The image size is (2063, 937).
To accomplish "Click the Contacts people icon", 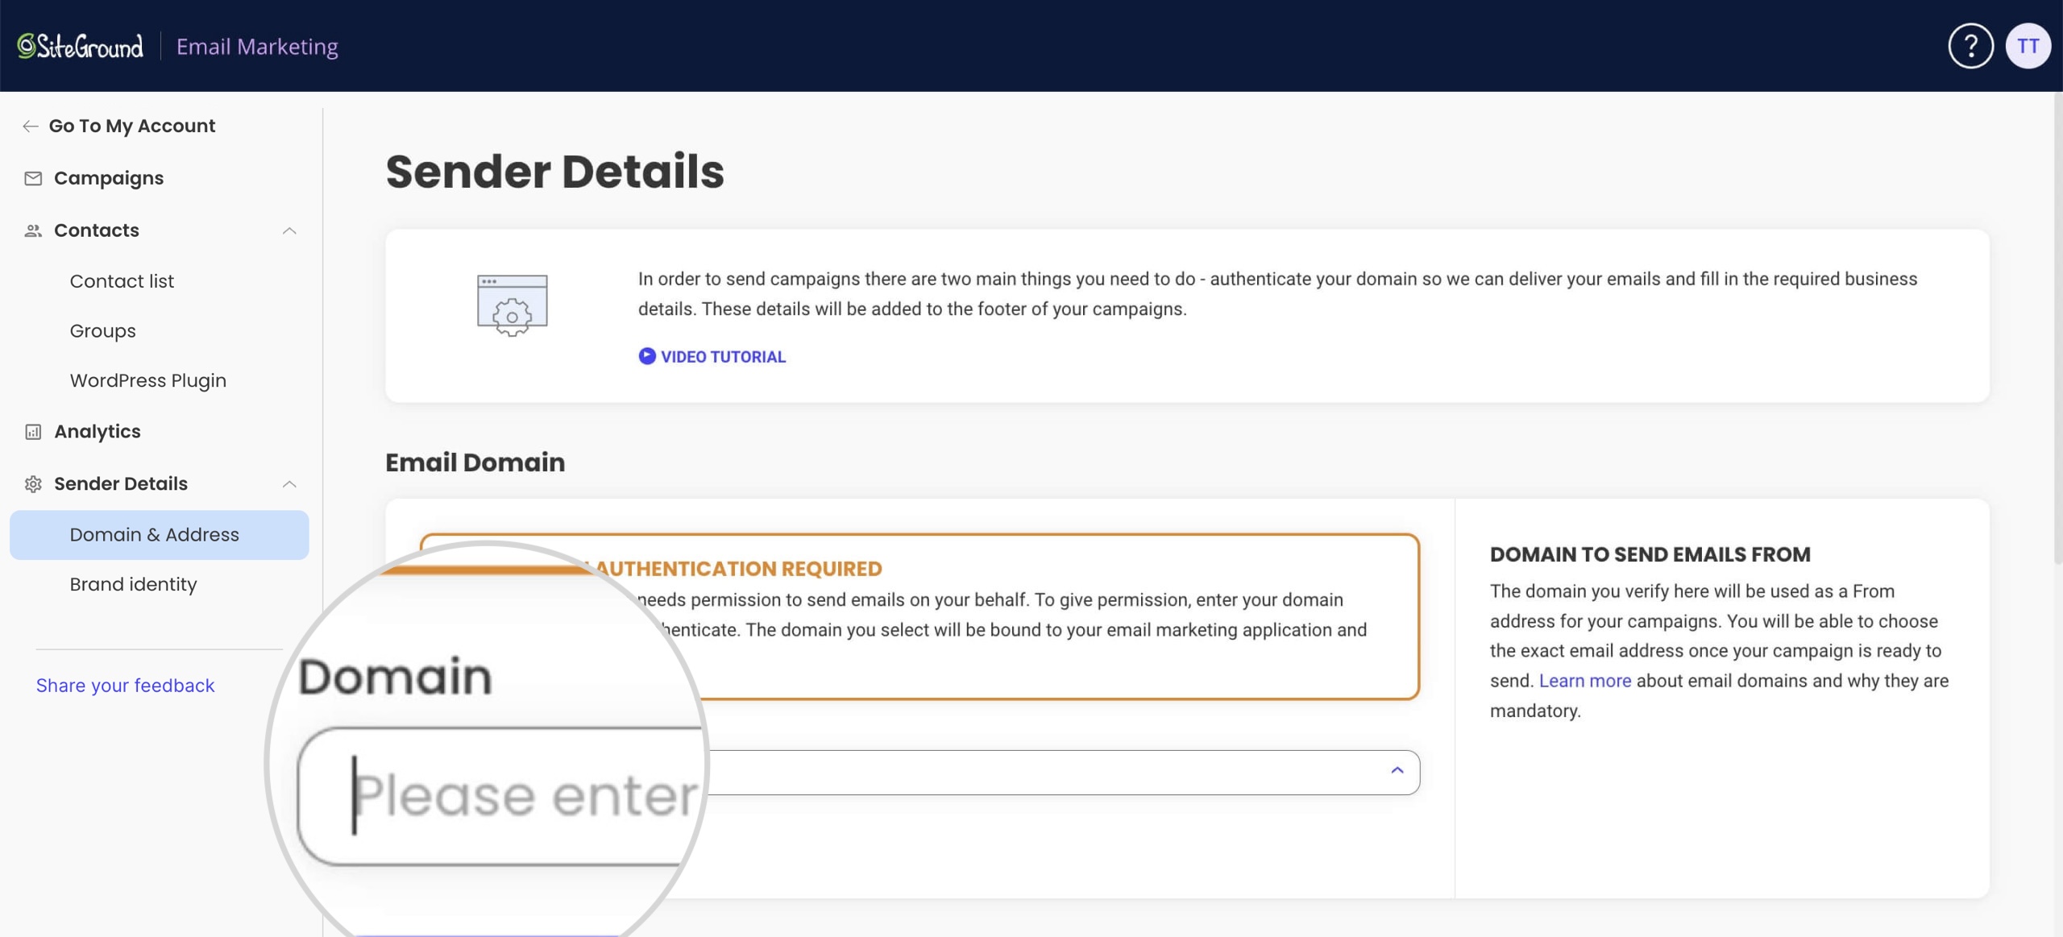I will pos(33,230).
